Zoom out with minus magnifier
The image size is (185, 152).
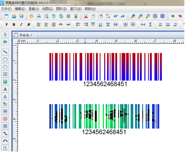point(140,16)
